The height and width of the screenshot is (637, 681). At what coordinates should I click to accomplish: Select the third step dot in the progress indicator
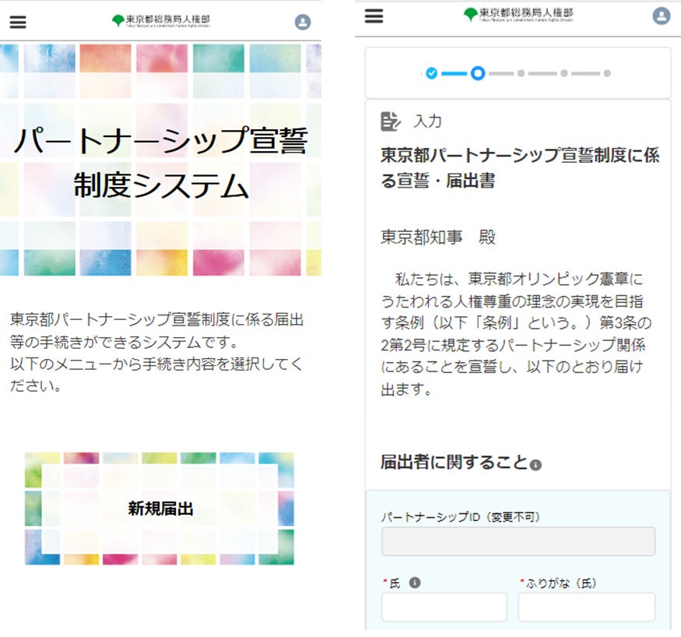[519, 73]
